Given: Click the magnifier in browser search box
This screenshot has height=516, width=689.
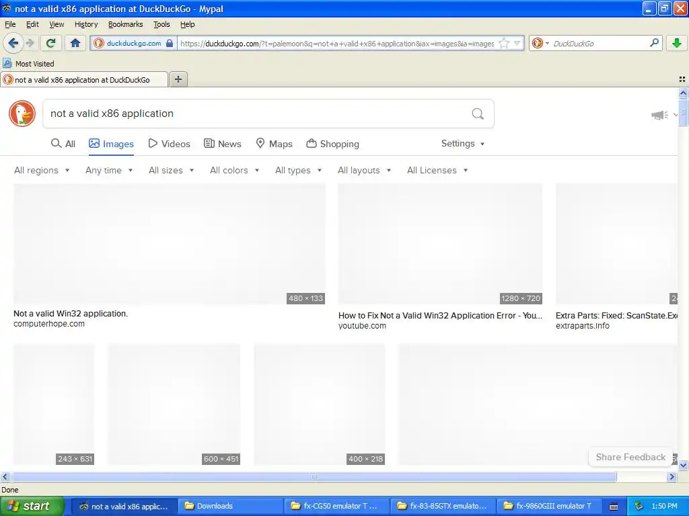Looking at the screenshot, I should click(654, 43).
